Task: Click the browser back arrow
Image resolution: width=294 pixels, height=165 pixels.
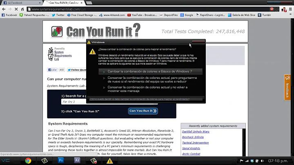Action: [x=4, y=9]
